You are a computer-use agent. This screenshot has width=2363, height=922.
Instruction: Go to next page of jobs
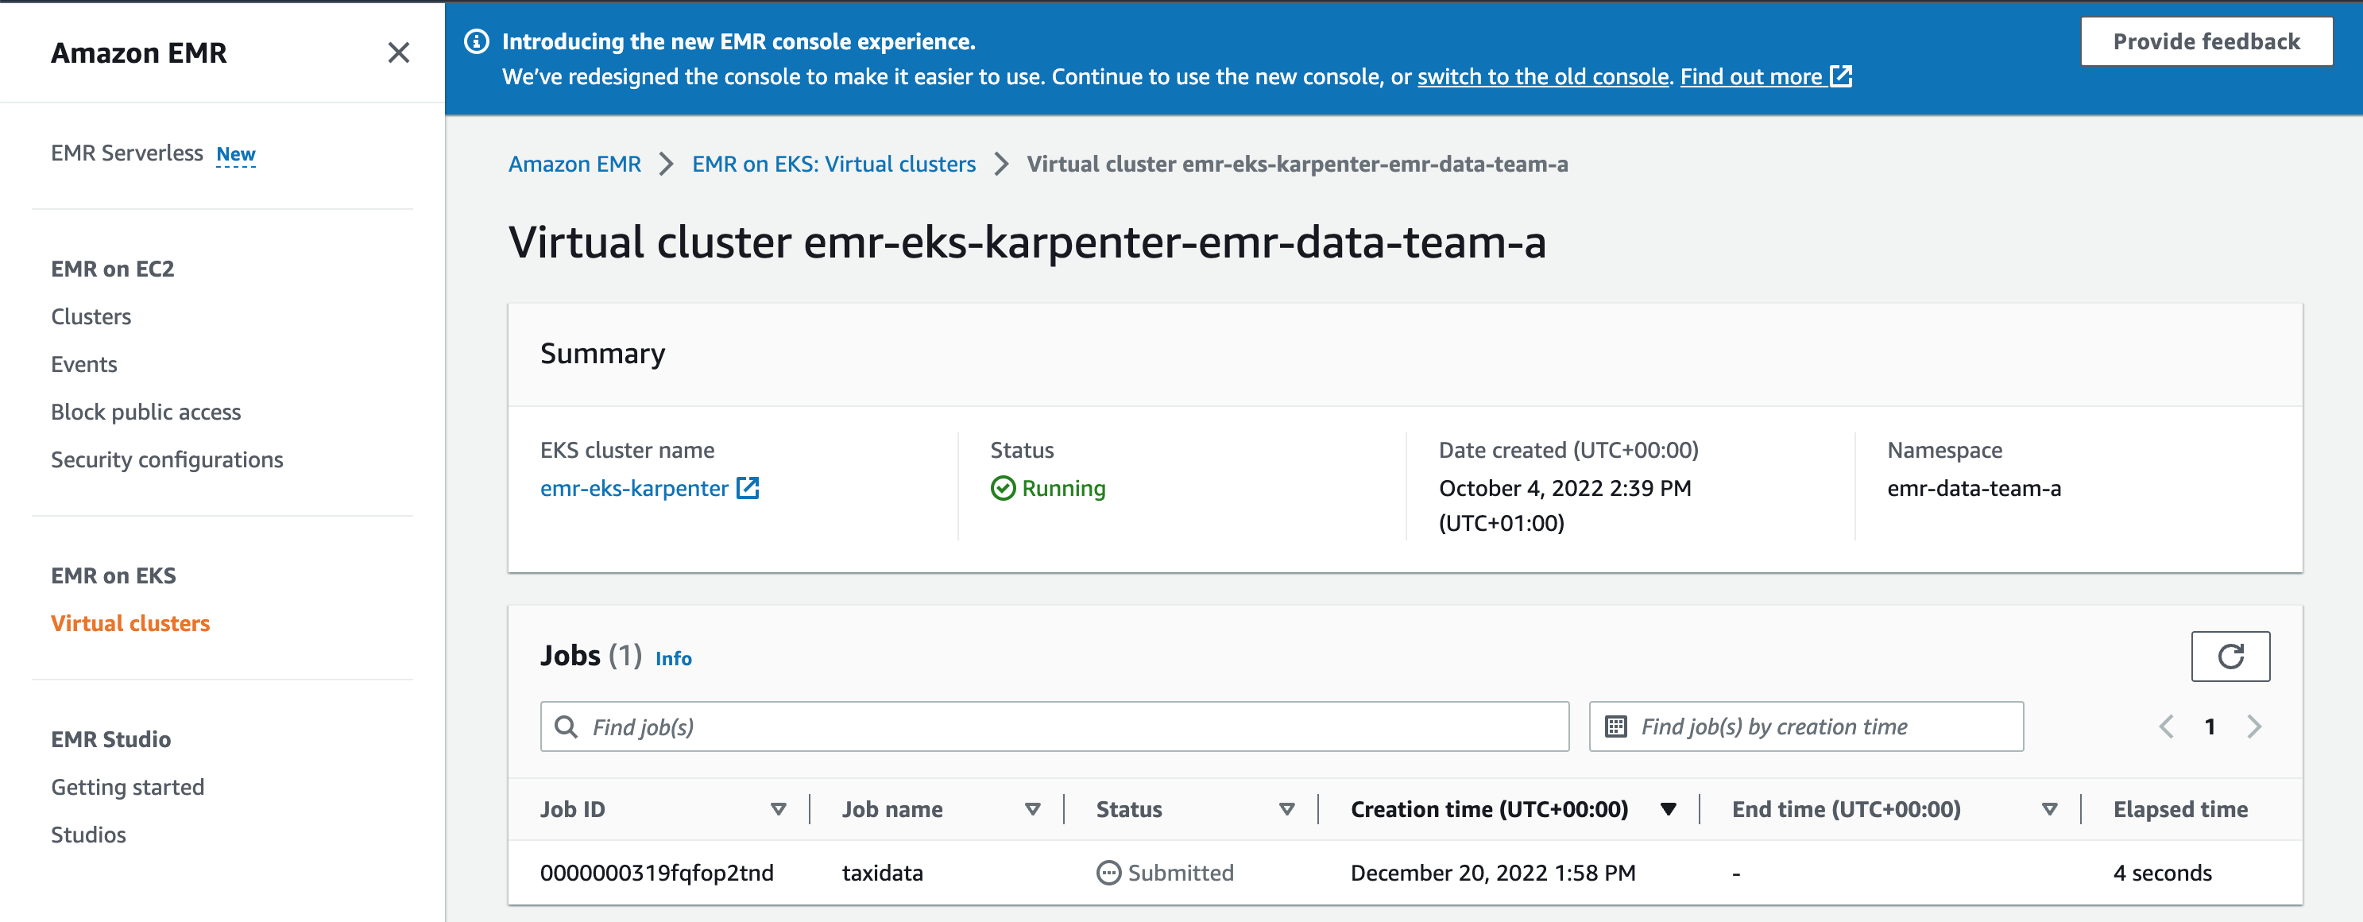[x=2254, y=726]
